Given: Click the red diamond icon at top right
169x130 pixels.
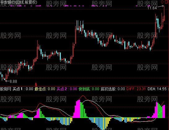Looking at the screenshot, I should tap(162, 2).
